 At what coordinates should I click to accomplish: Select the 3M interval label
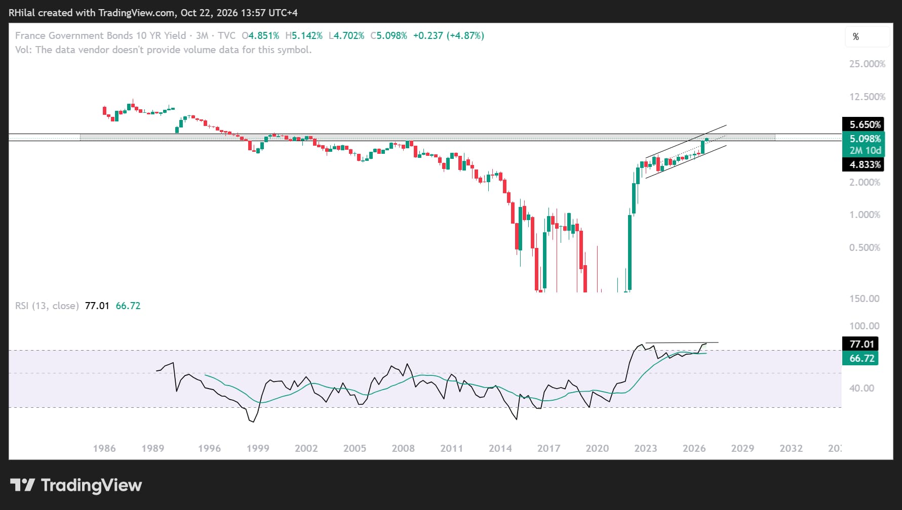[x=202, y=35]
